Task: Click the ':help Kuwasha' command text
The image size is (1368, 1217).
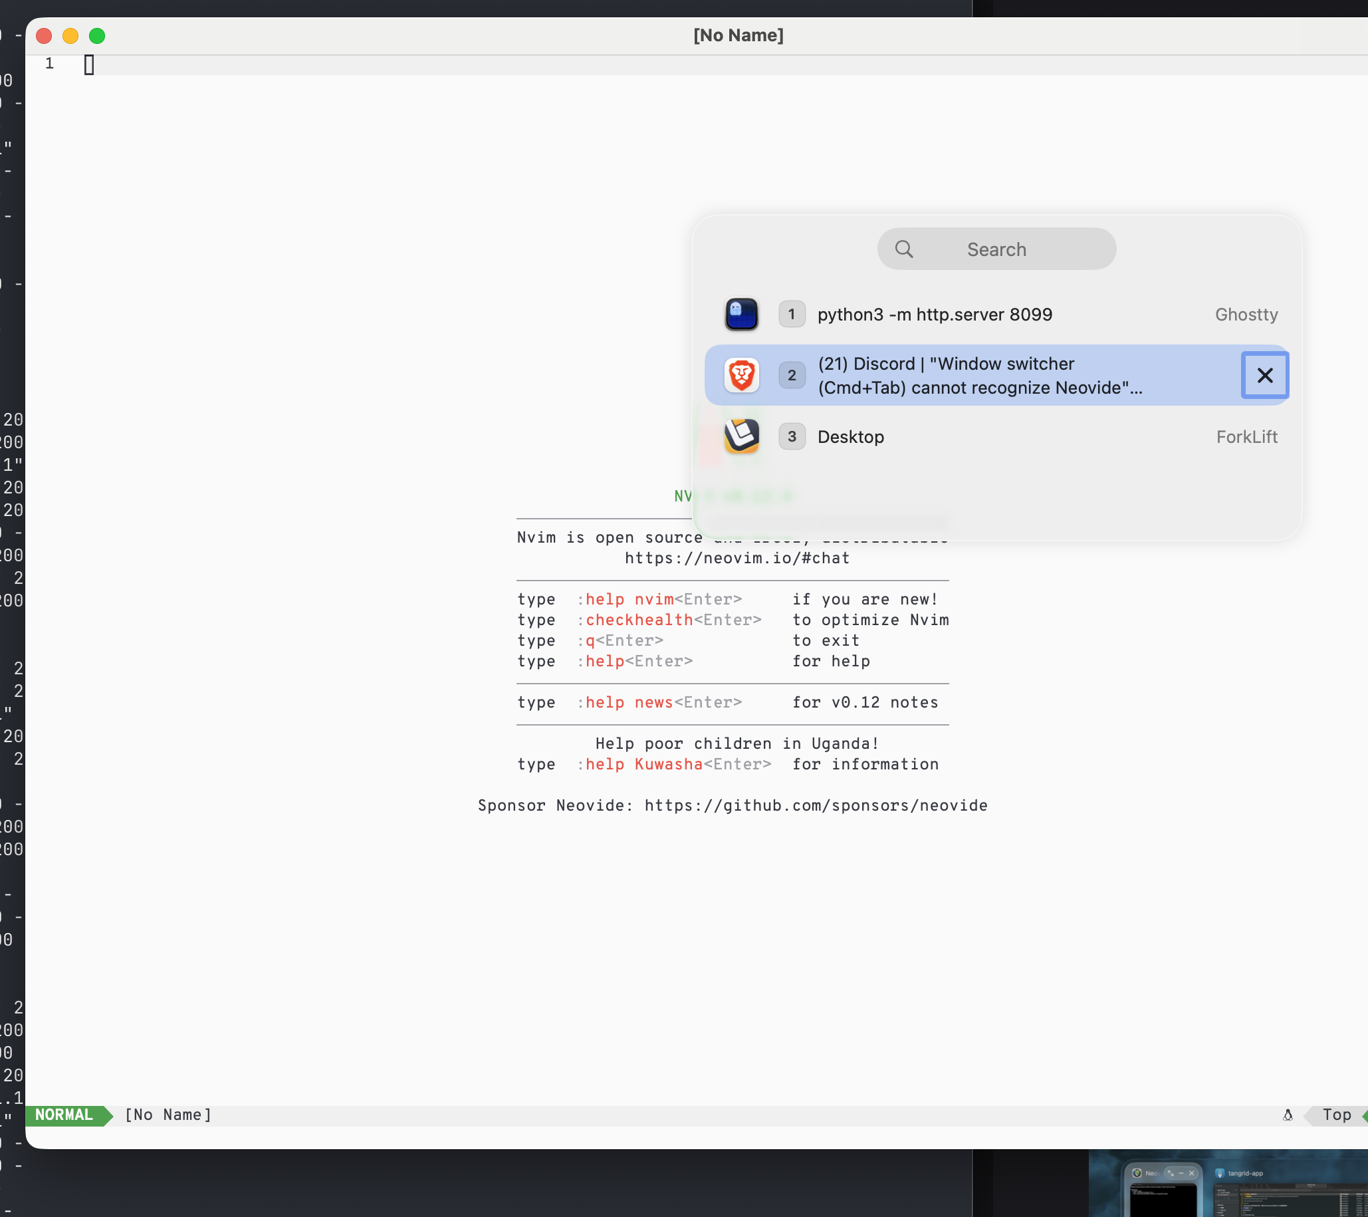Action: pos(639,764)
